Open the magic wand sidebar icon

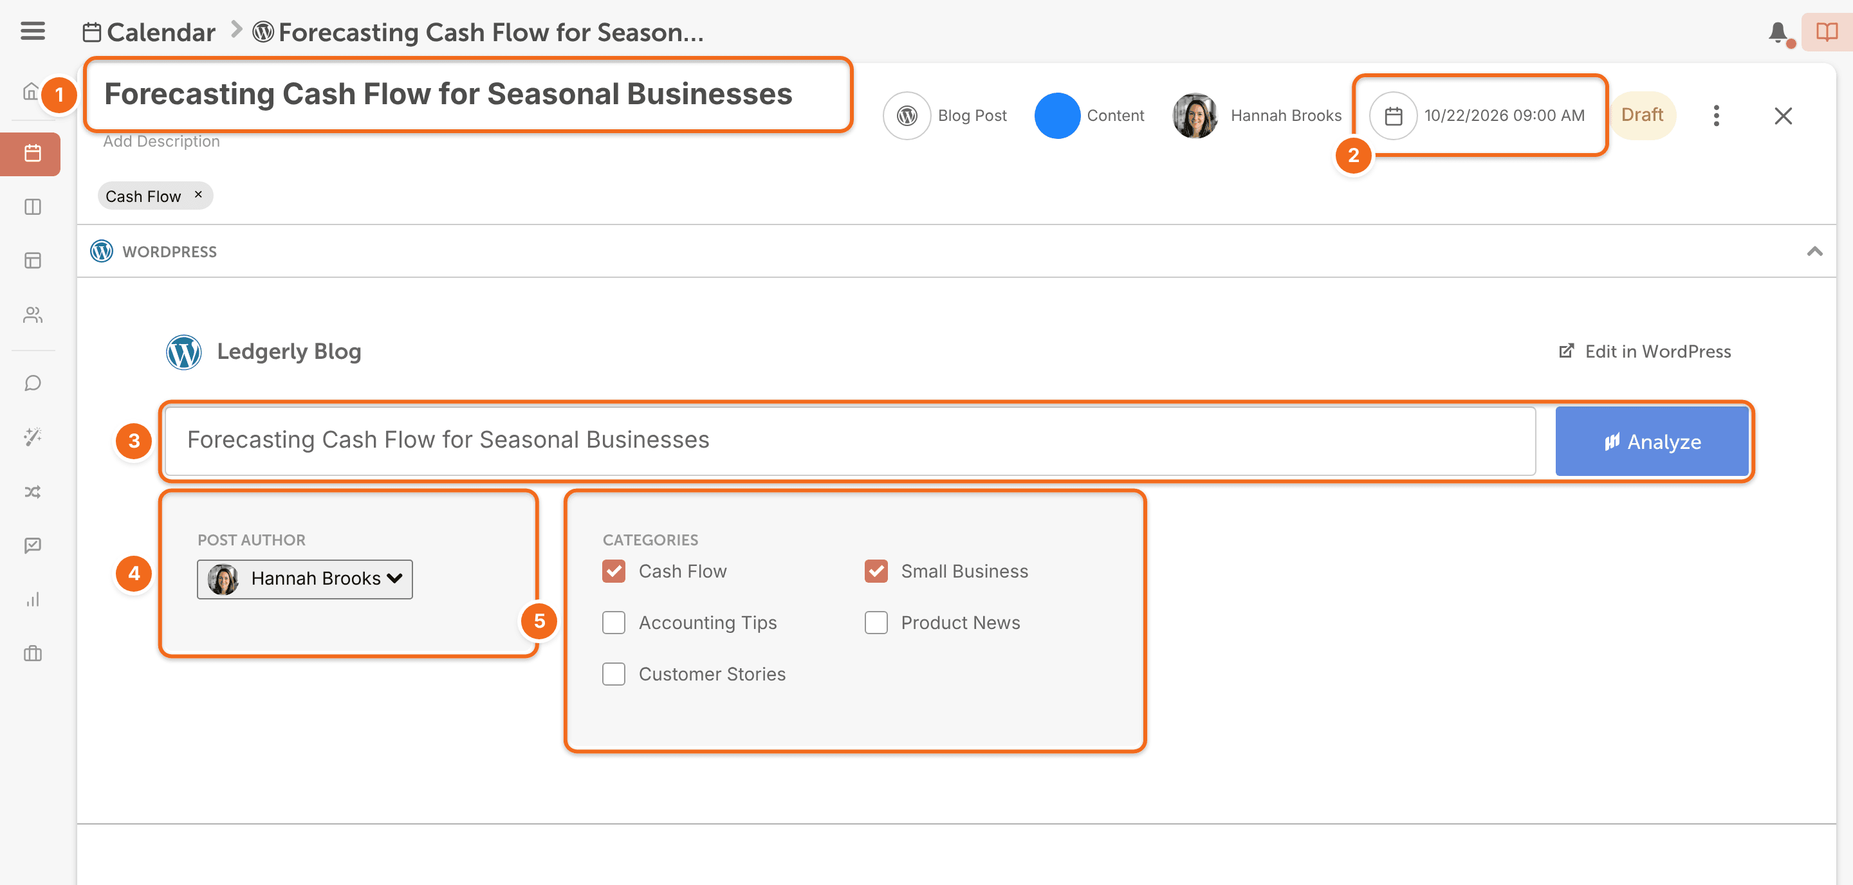tap(32, 436)
